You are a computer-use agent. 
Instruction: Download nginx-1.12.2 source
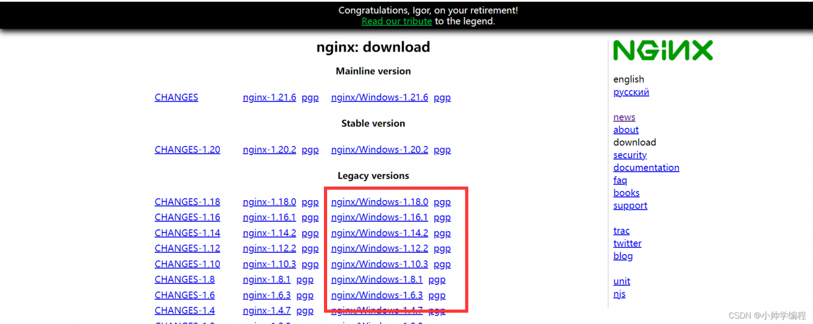tap(269, 248)
